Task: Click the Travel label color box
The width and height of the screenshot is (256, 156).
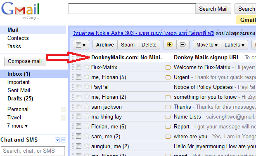Action: [63, 118]
